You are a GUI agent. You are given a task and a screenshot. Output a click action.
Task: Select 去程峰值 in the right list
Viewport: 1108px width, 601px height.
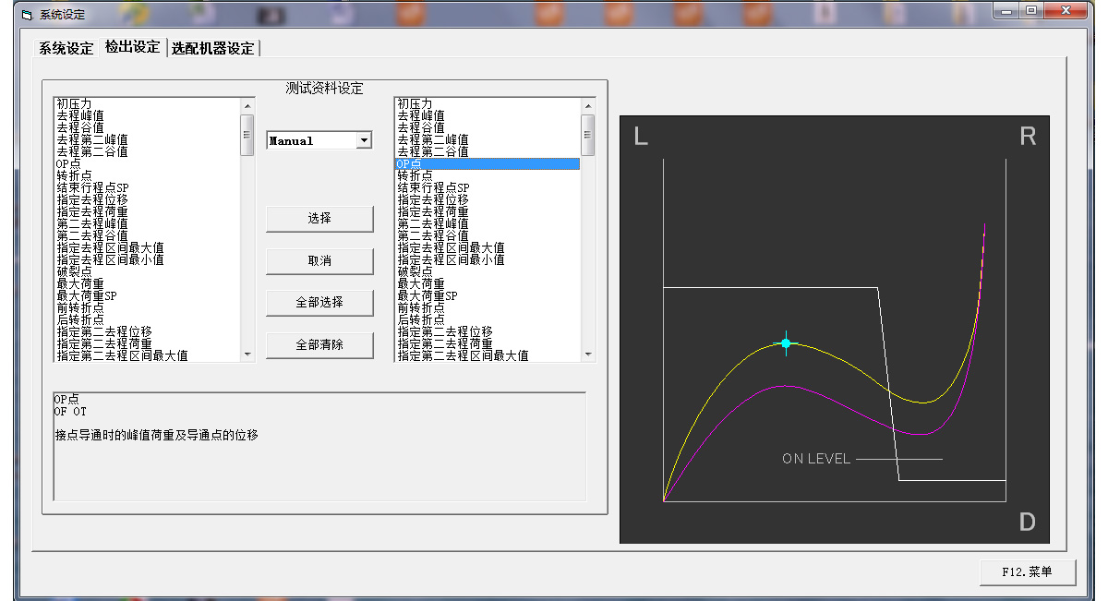[x=488, y=115]
